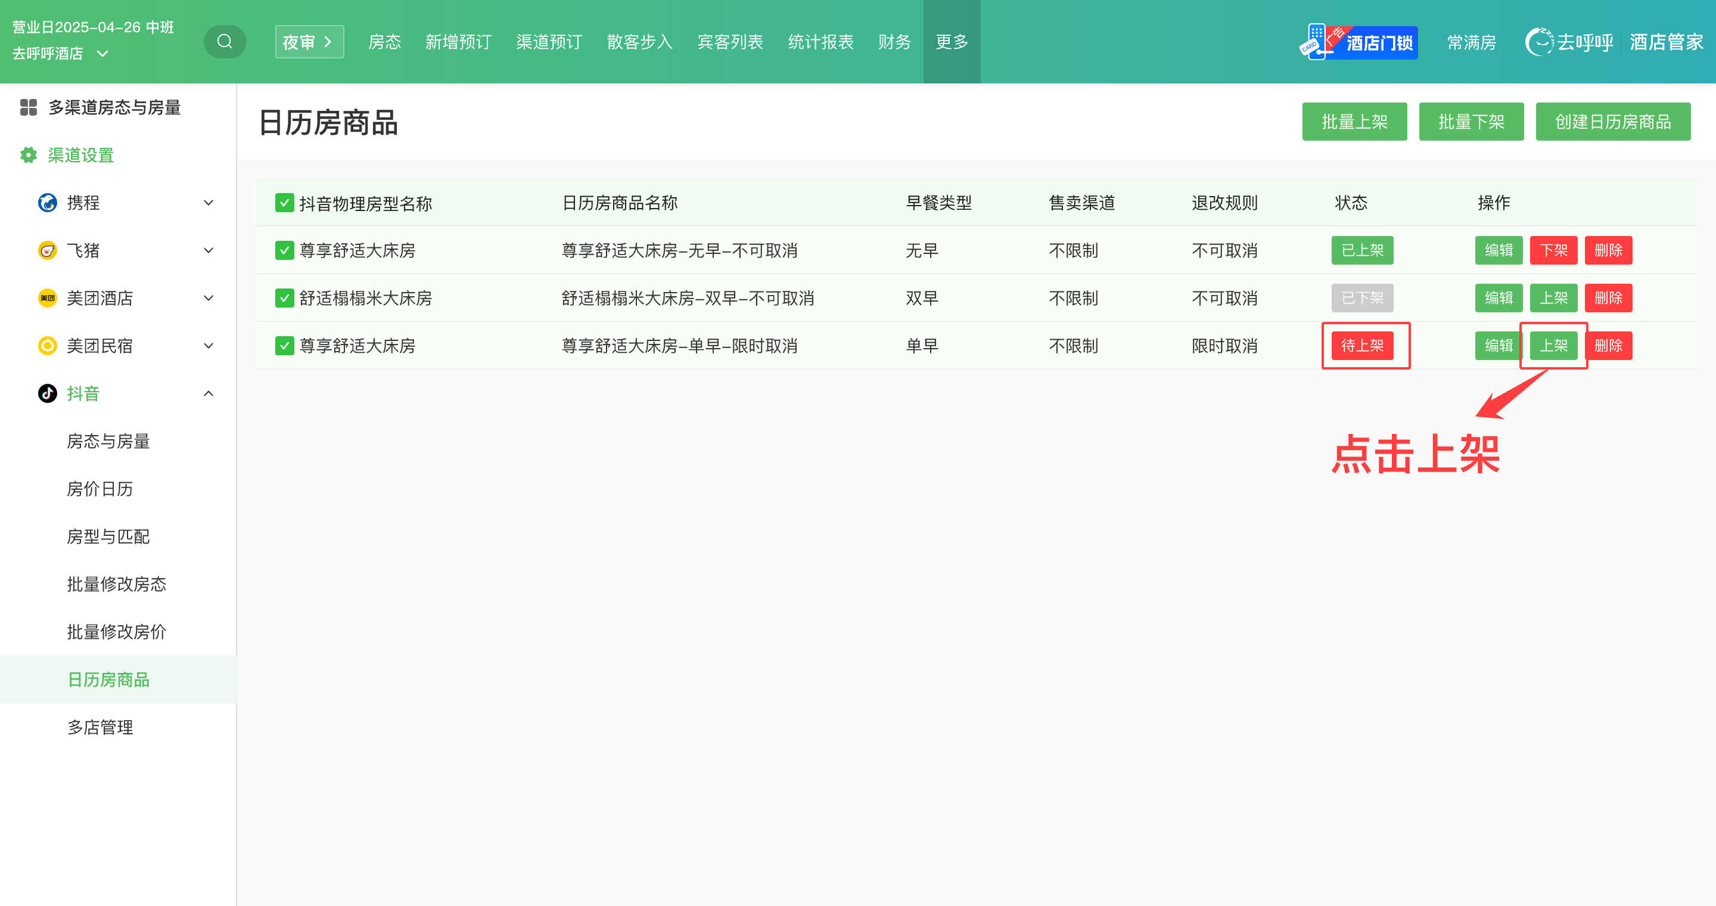
Task: Click the Meituan Hotel (美团酒店) icon
Action: point(47,298)
